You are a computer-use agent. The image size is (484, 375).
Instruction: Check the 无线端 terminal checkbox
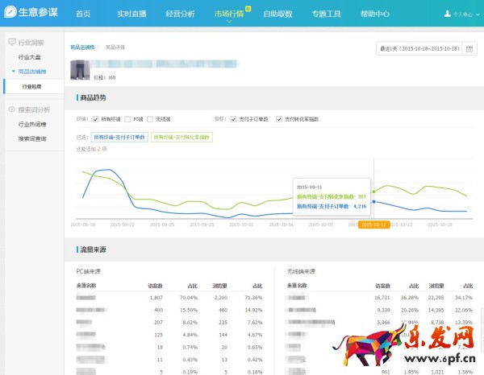pos(150,119)
